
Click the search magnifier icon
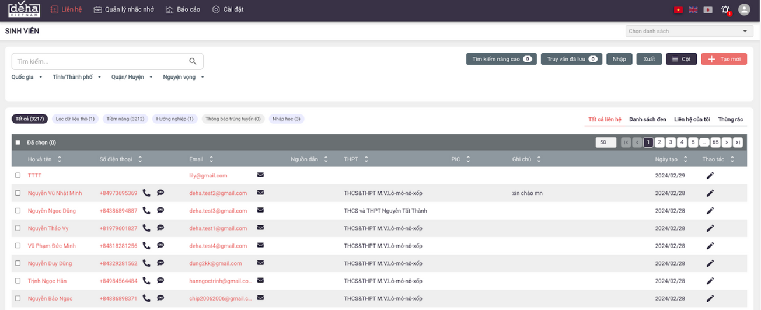(193, 61)
